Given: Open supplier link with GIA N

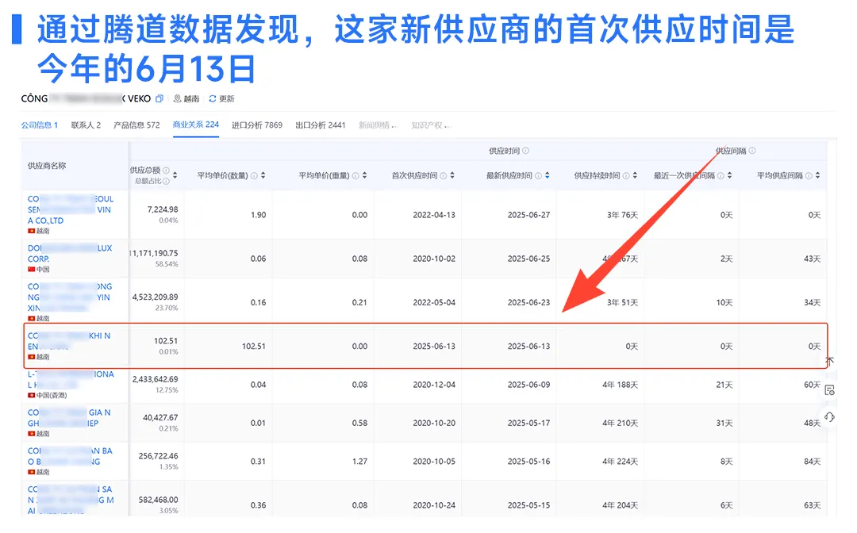Looking at the screenshot, I should pyautogui.click(x=69, y=418).
